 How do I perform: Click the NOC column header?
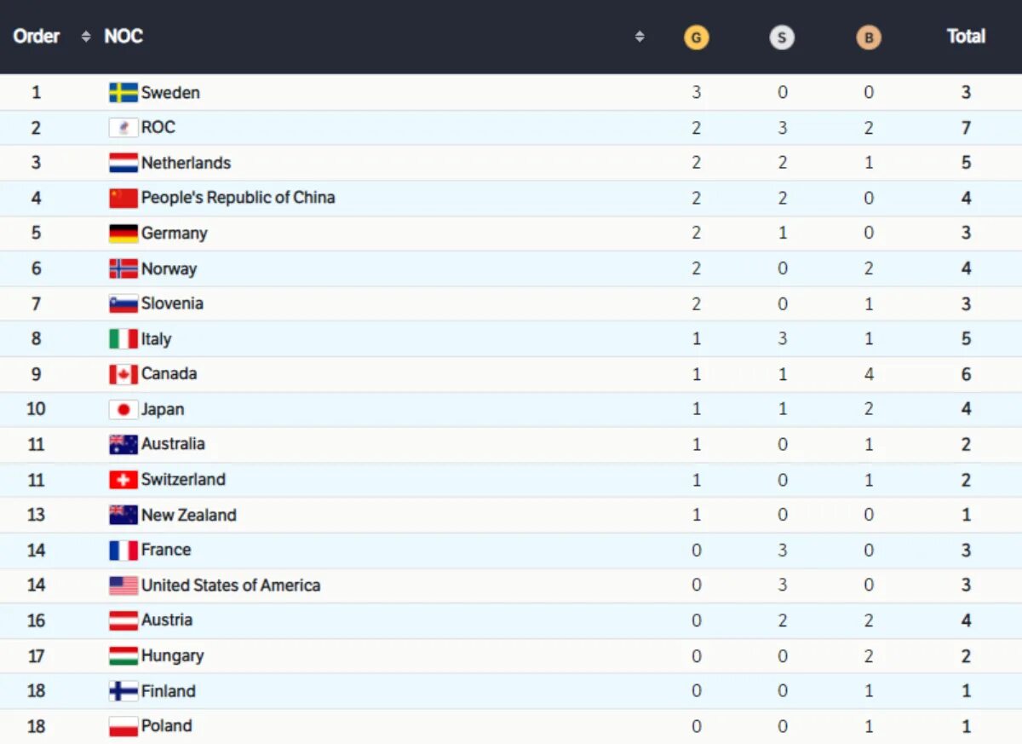(x=123, y=36)
